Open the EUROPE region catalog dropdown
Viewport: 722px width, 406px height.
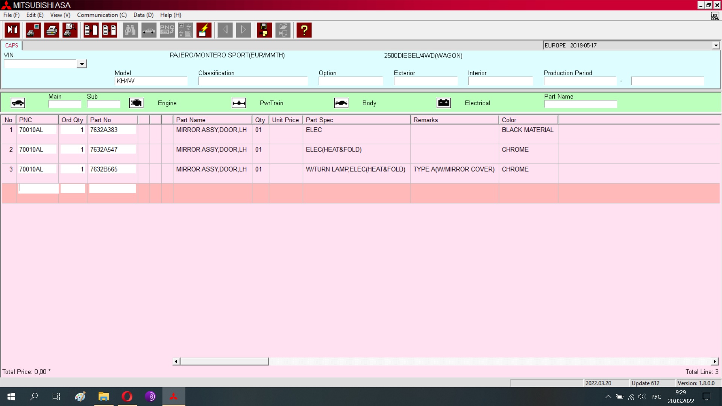coord(716,45)
